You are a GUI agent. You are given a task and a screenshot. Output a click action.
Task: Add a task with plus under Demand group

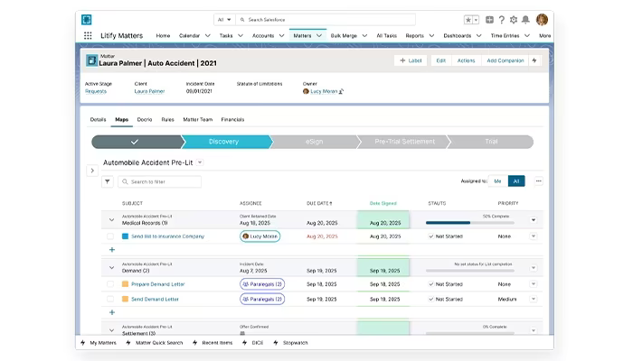(112, 312)
